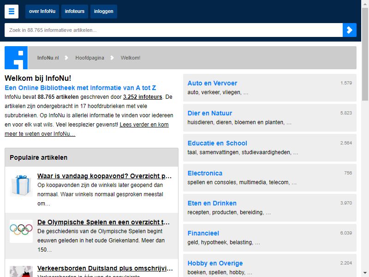Browse the 'Eten en Drinken' category
The width and height of the screenshot is (369, 277).
(212, 203)
